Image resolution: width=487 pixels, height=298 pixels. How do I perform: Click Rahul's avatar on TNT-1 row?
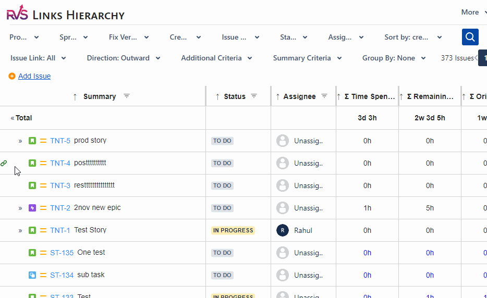pyautogui.click(x=283, y=230)
